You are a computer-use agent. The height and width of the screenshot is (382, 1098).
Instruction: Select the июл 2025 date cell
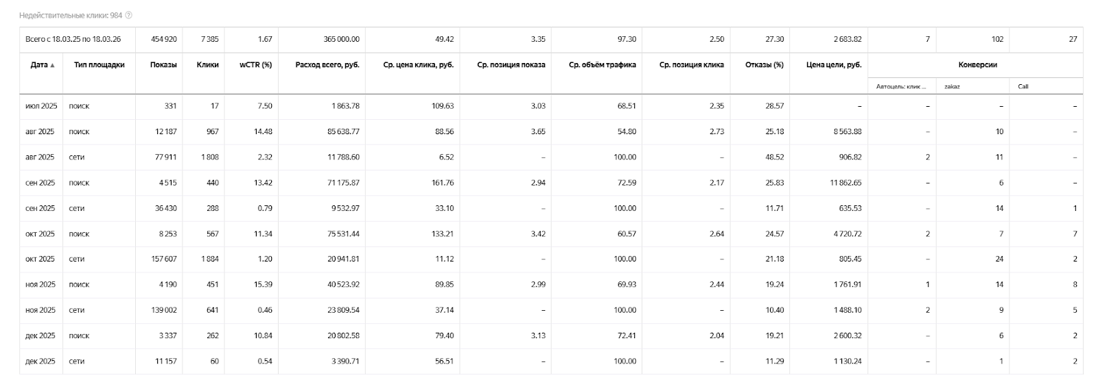(41, 106)
